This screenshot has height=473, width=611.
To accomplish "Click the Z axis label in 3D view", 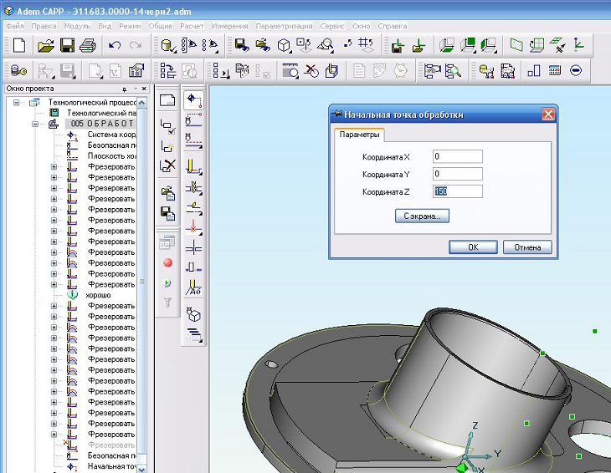I will 475,425.
